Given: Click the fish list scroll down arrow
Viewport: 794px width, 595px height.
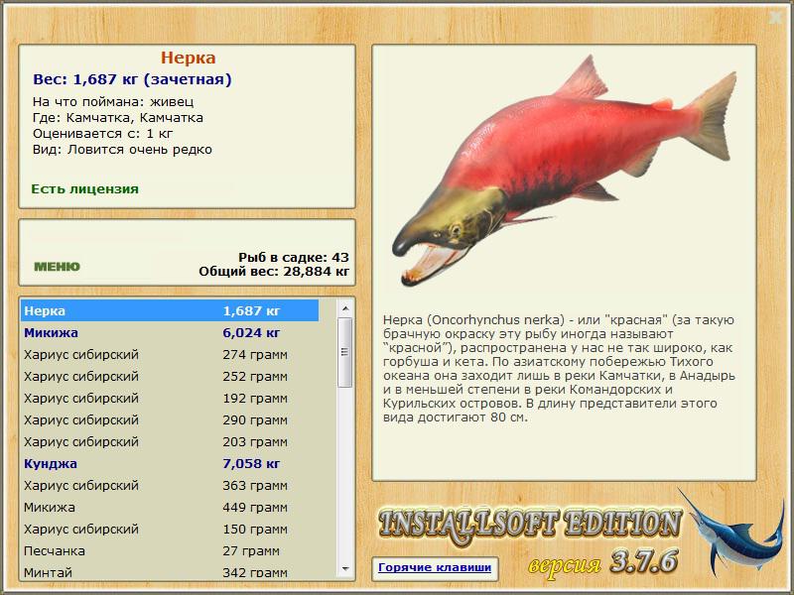Looking at the screenshot, I should coord(345,568).
